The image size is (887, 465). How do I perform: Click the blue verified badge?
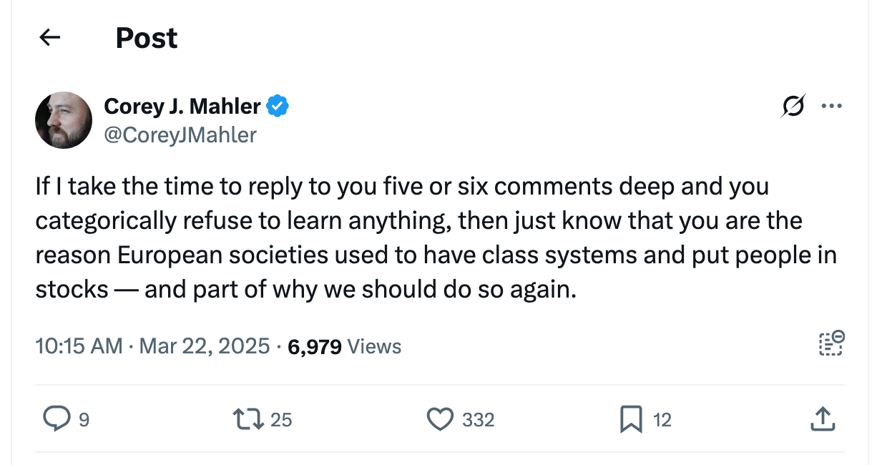click(x=278, y=107)
